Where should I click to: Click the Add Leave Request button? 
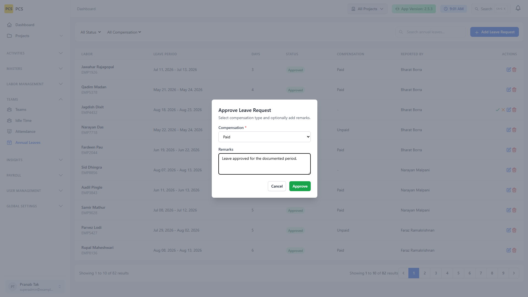pyautogui.click(x=494, y=32)
